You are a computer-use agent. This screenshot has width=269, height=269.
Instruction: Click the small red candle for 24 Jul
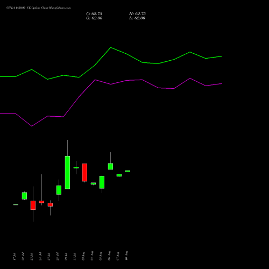pyautogui.click(x=41, y=202)
